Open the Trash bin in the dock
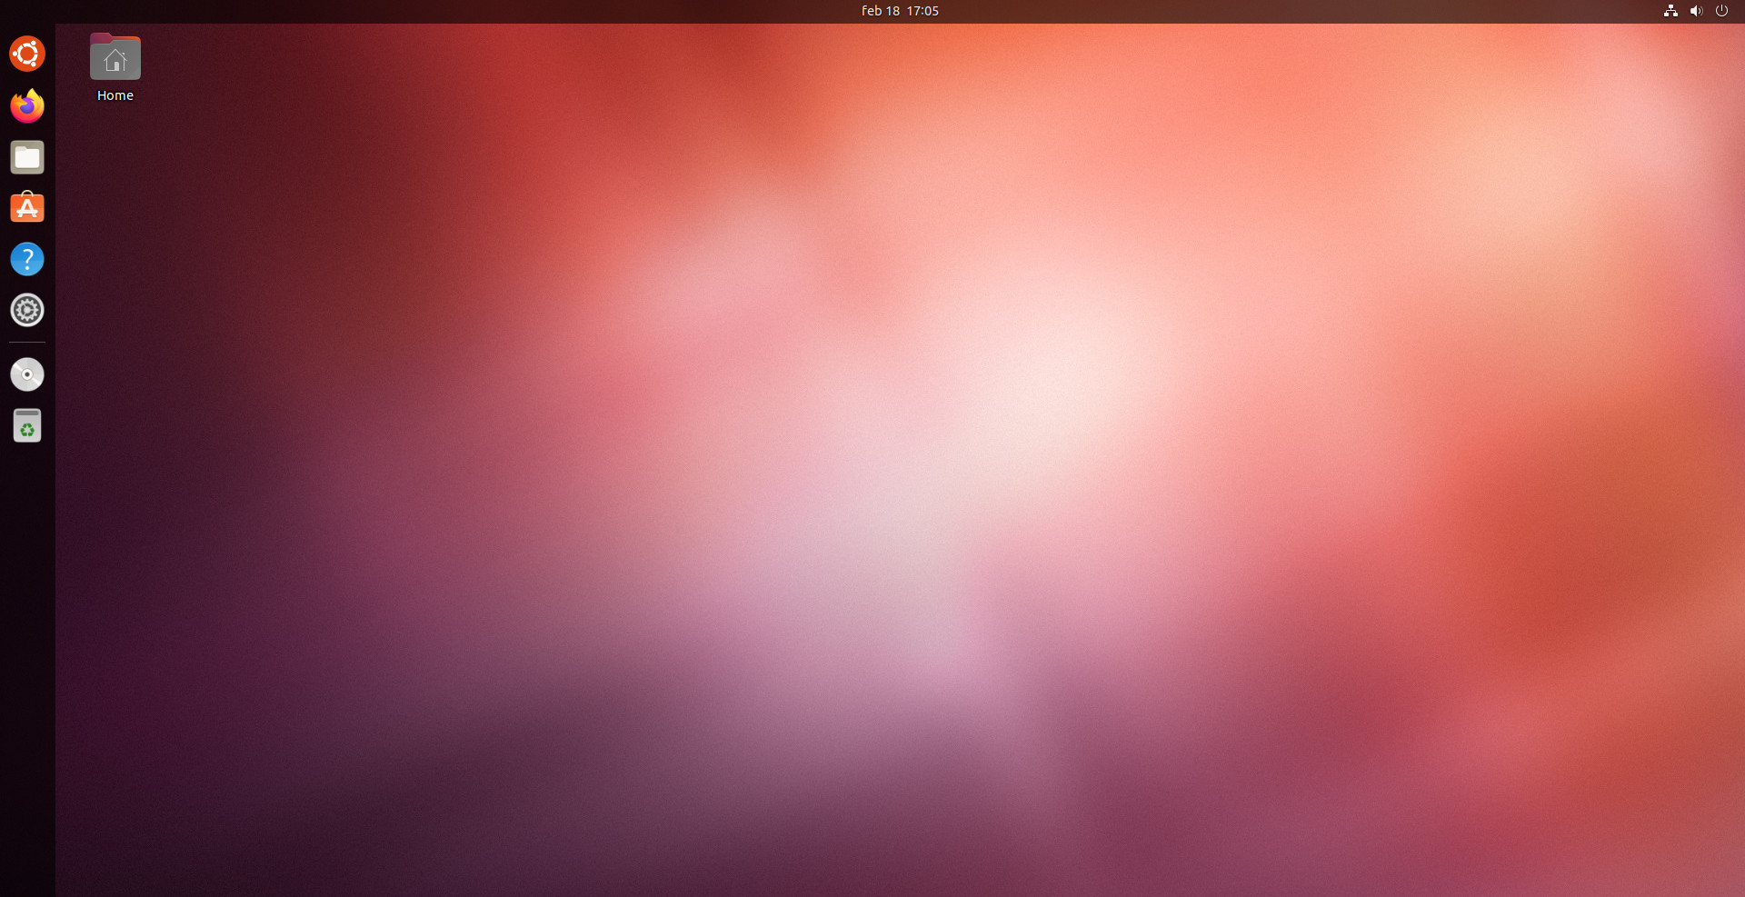Screen dimensions: 1745x897 click(x=27, y=425)
